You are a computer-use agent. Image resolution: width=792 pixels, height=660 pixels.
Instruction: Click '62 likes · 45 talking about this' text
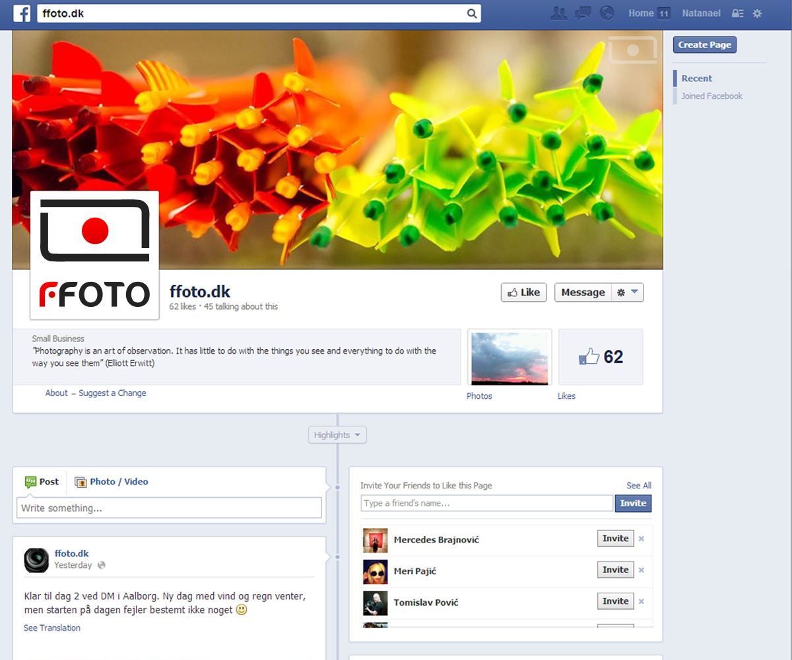224,306
